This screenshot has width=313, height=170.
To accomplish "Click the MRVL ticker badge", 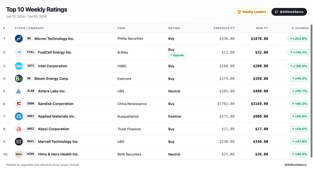I will [x=31, y=142].
